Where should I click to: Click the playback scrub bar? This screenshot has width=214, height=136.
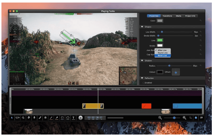coord(115,118)
